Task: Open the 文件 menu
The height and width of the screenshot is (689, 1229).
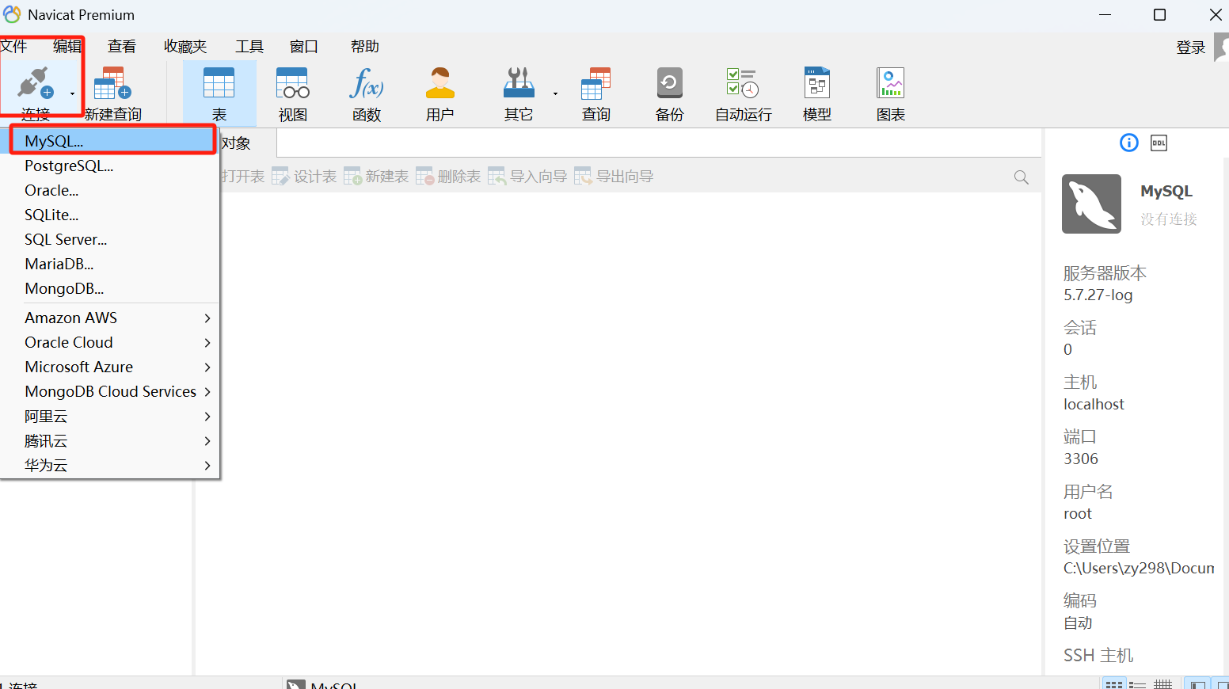Action: point(13,47)
